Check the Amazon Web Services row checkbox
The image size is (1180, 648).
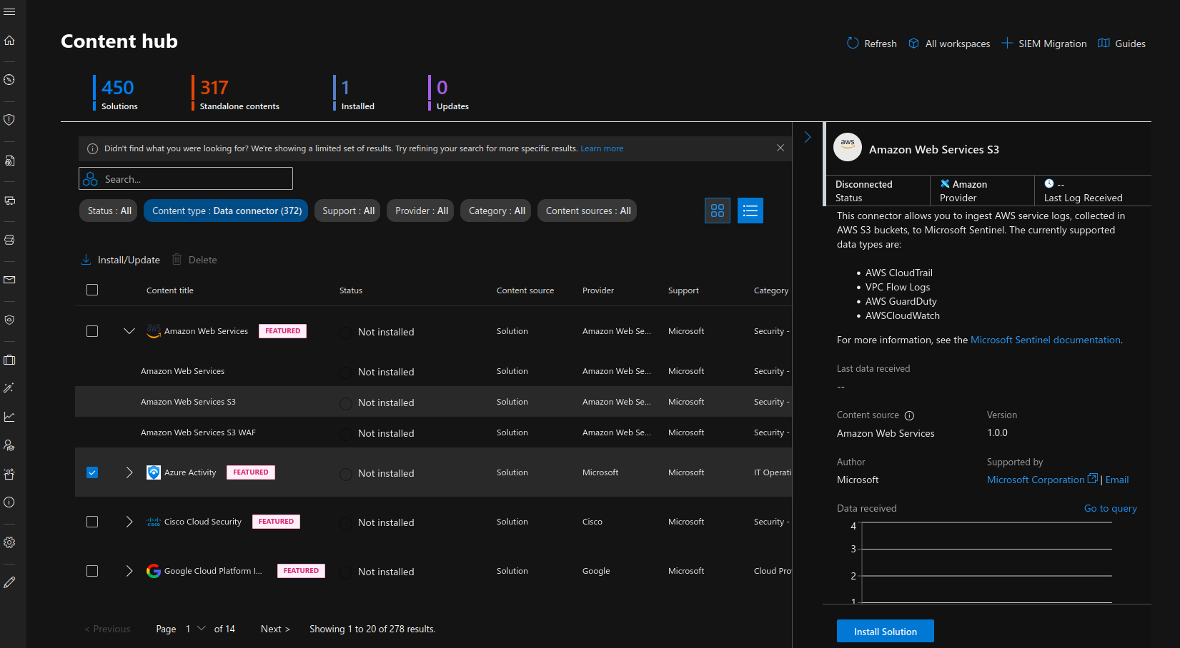coord(92,331)
